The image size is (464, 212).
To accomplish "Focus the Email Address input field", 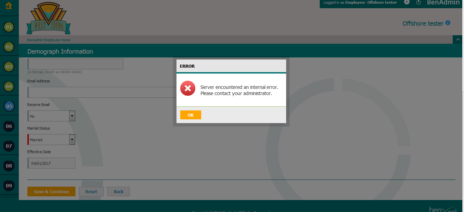I will point(103,92).
